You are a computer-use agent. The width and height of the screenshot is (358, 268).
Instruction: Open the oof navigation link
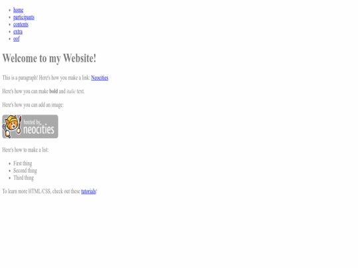click(17, 39)
